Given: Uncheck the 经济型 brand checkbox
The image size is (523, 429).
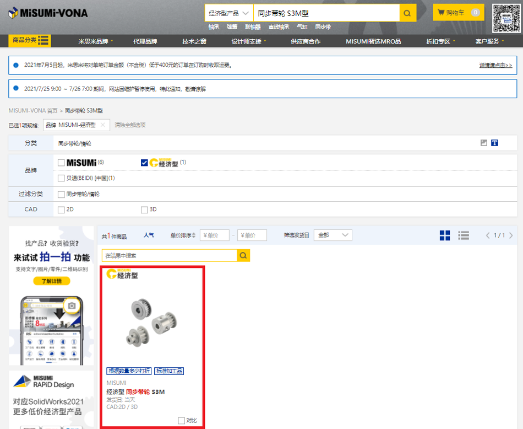Looking at the screenshot, I should point(144,163).
